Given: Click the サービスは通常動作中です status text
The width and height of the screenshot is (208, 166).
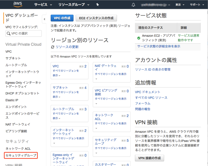Looking at the screenshot, I should [188, 38].
